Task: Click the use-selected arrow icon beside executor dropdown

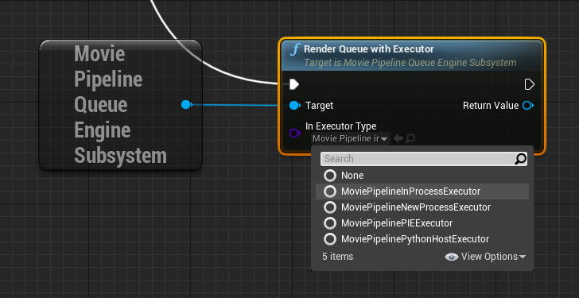Action: tap(398, 139)
